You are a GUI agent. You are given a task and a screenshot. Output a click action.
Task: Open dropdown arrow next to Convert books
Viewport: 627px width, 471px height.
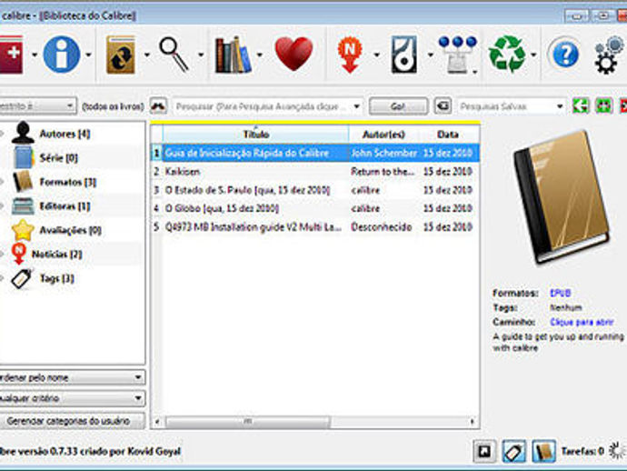pyautogui.click(x=146, y=55)
